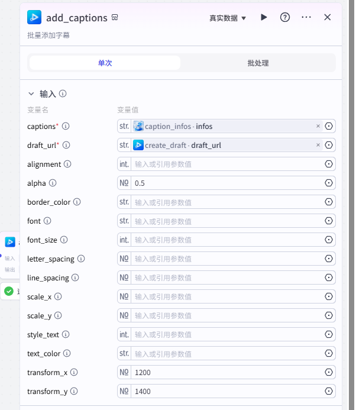Click the scale_y value input field
Screen dimensions: 356x410
coord(227,315)
